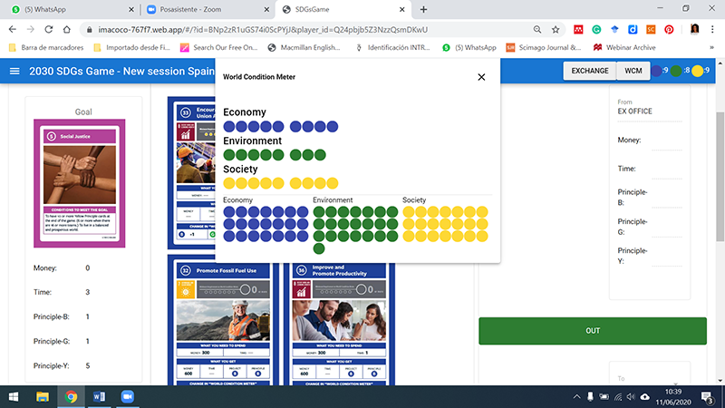This screenshot has width=725, height=408.
Task: Select the SDGsGame browser tab
Action: point(343,9)
